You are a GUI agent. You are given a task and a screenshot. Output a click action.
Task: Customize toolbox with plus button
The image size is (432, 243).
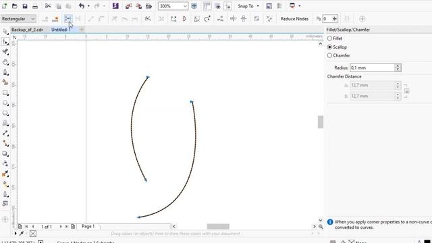click(x=5, y=219)
